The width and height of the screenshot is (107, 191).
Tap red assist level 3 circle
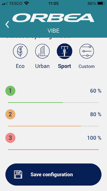pyautogui.click(x=10, y=138)
